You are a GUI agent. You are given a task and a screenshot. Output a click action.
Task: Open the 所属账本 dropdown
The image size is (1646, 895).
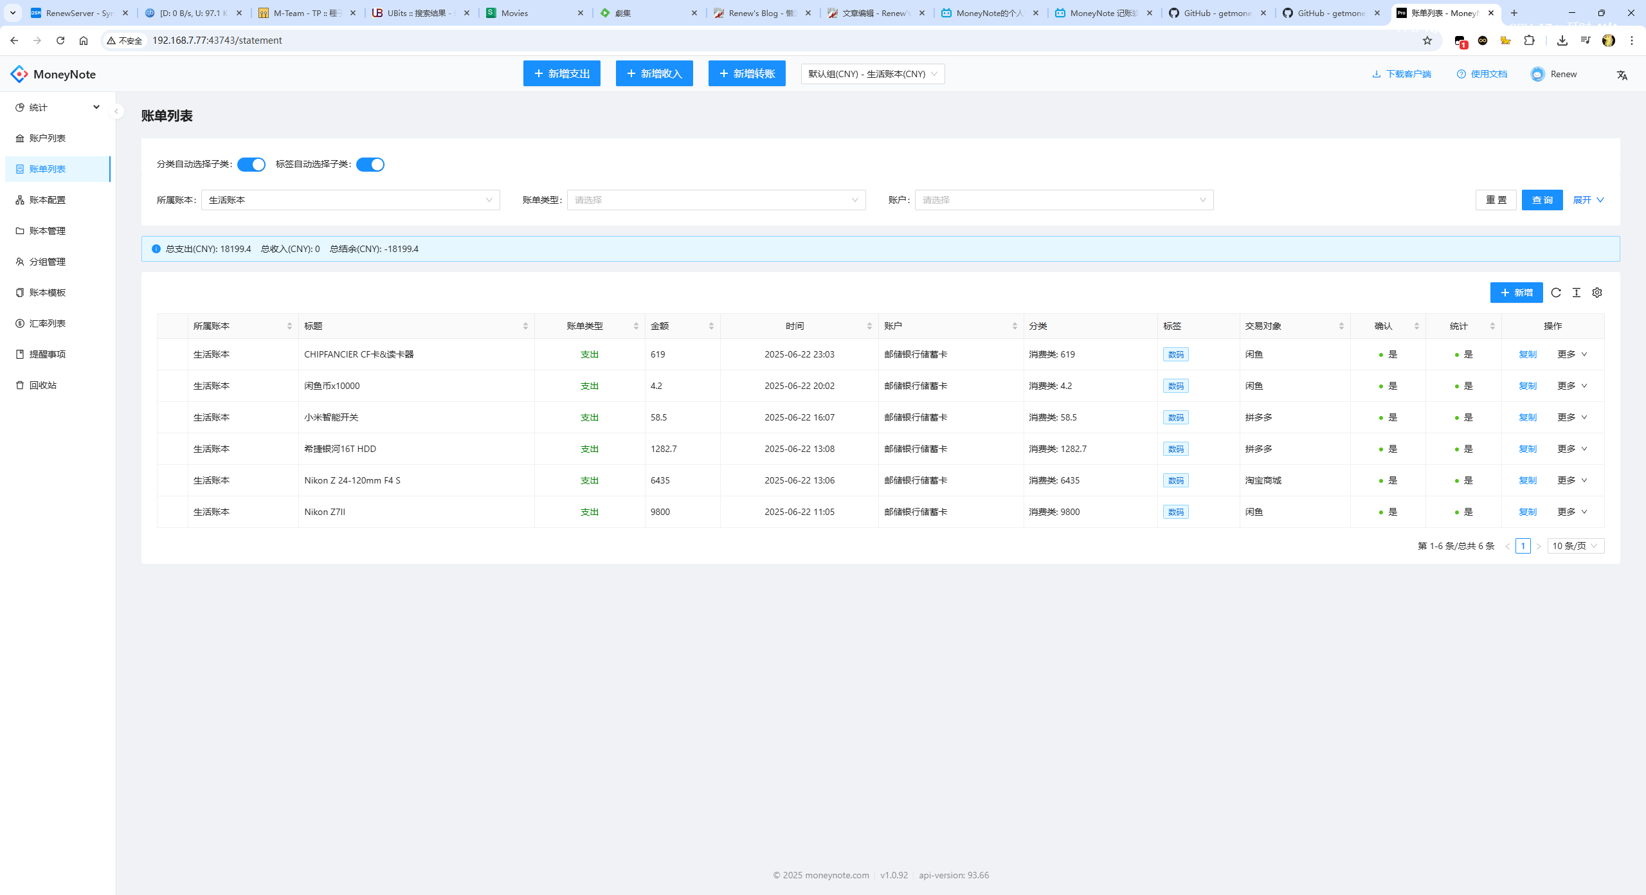click(350, 200)
